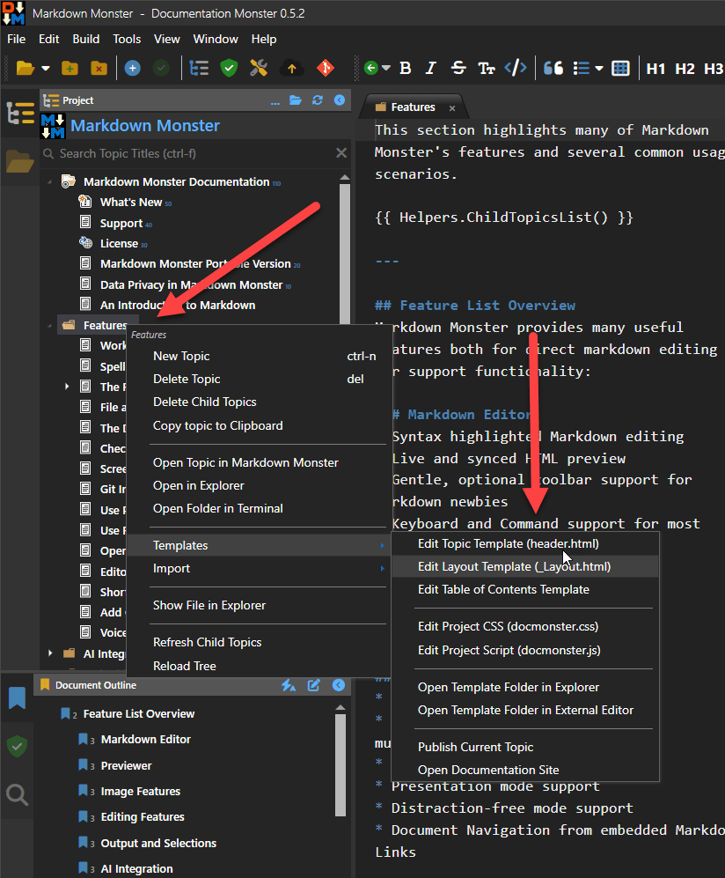Choose Delete Child Topics

(x=260, y=402)
